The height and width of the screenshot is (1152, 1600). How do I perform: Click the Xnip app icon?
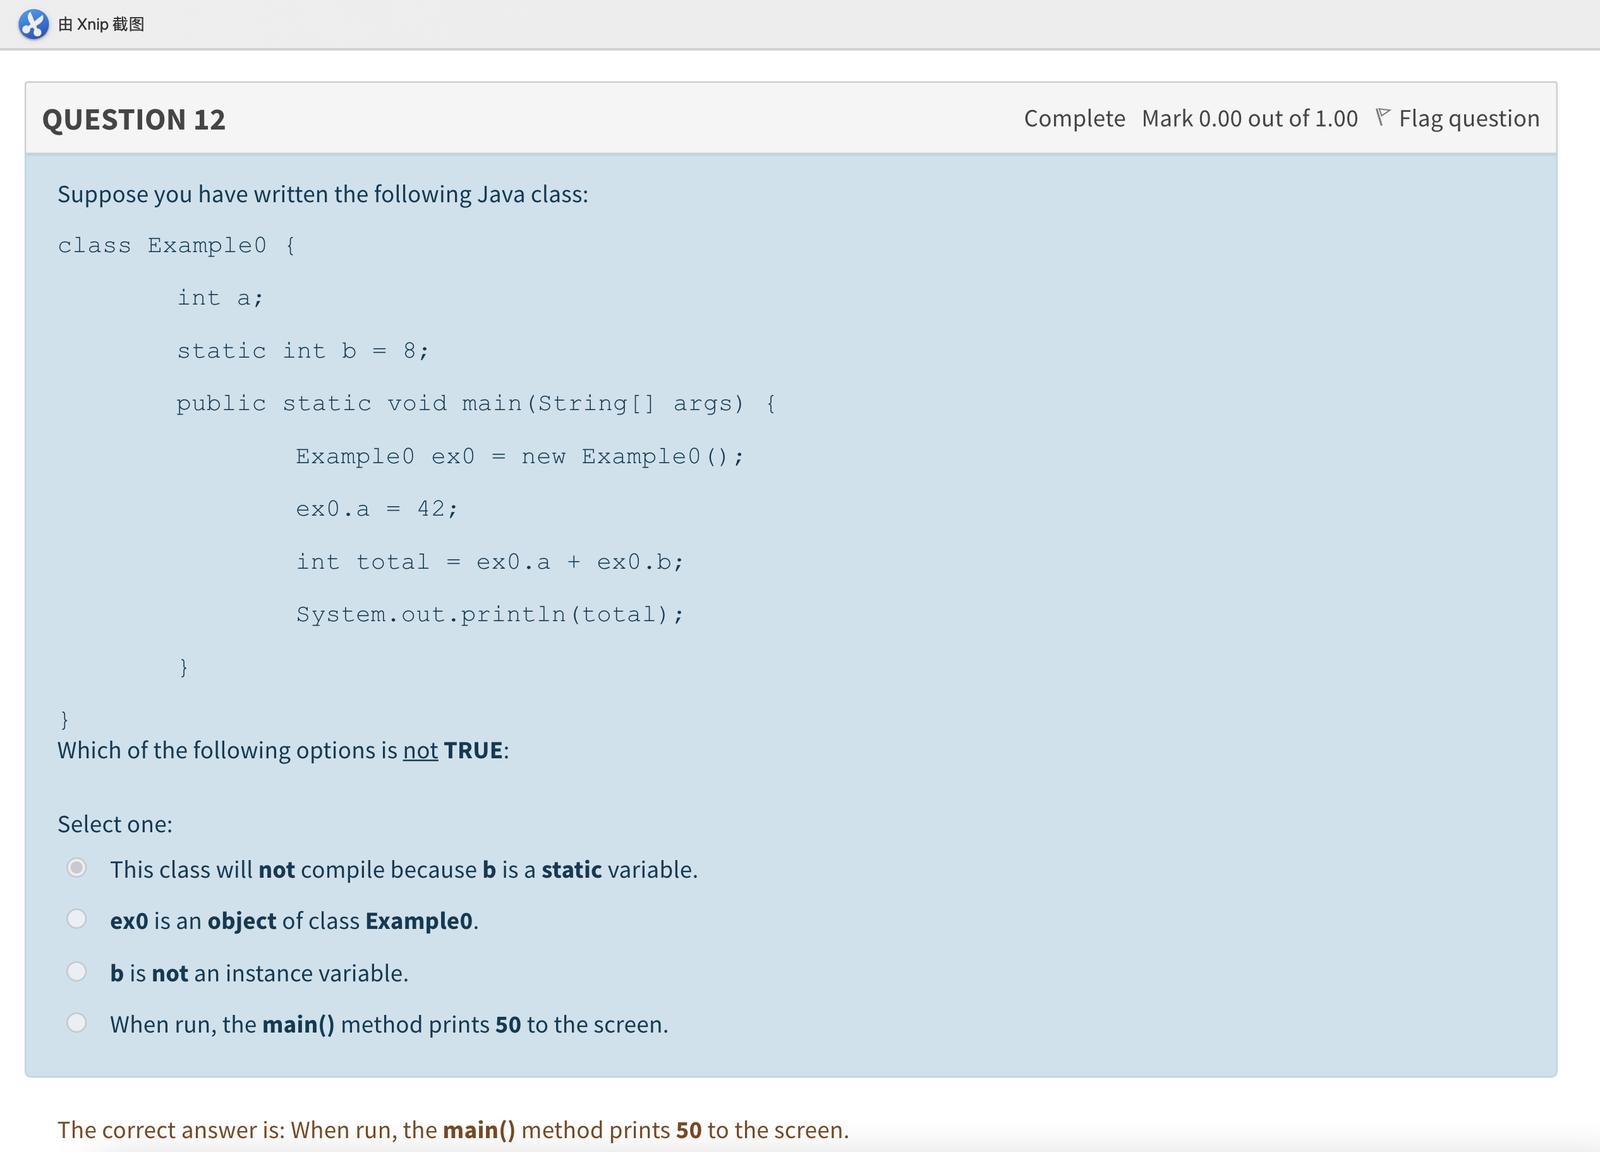pos(33,24)
